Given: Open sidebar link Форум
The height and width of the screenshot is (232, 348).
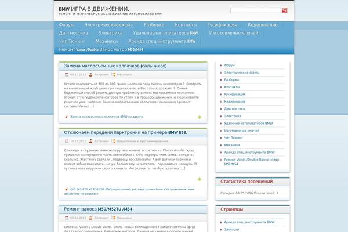Looking at the screenshot, I should click(229, 65).
